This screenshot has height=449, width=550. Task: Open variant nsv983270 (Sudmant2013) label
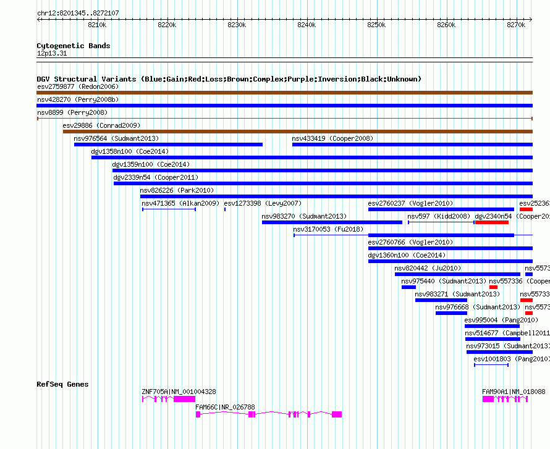(x=304, y=216)
